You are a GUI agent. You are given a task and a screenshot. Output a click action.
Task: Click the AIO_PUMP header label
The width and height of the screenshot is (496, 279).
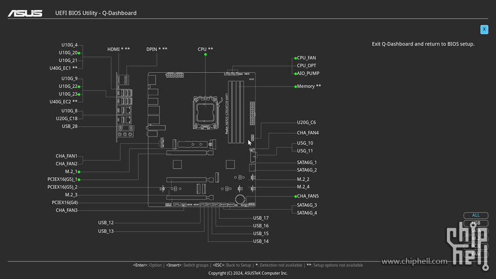tap(308, 73)
